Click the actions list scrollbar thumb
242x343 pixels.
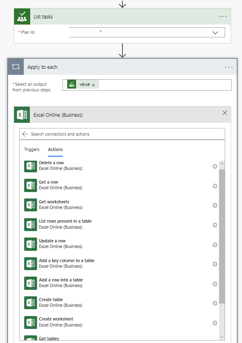tap(222, 236)
